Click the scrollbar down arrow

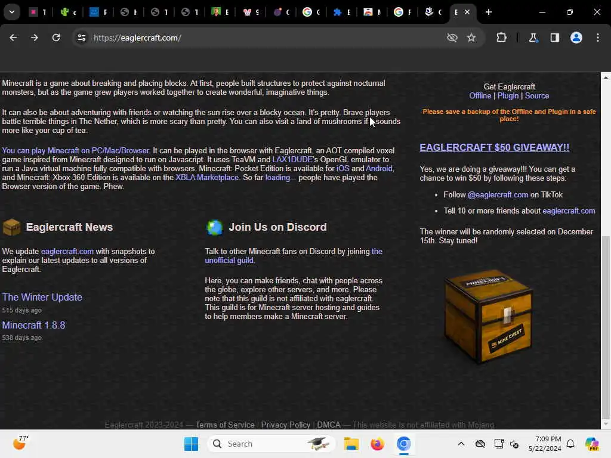[x=606, y=424]
